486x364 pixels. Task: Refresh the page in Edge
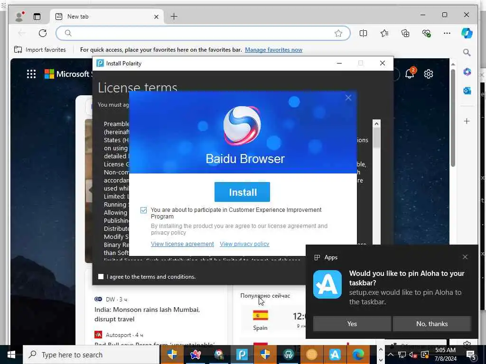[43, 33]
